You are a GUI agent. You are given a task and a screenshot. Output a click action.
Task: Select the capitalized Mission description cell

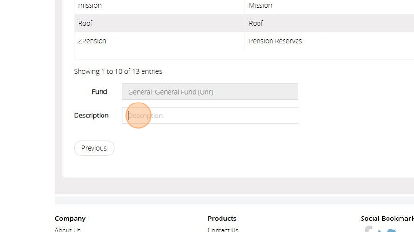click(260, 5)
